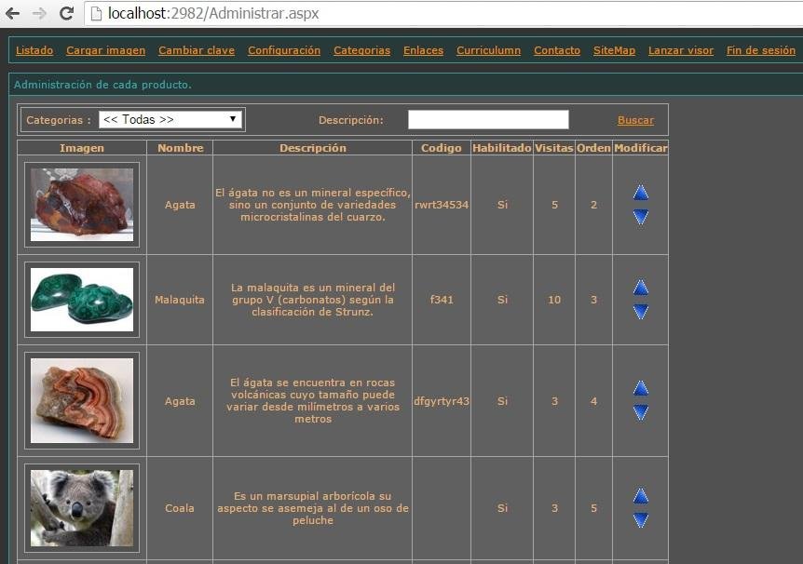This screenshot has width=803, height=564.
Task: Click the Malaquita product thumbnail
Action: point(81,300)
